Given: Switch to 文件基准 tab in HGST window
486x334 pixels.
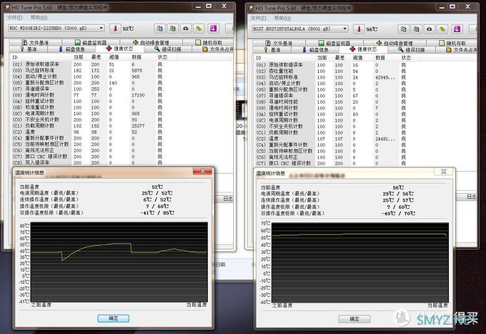Looking at the screenshot, I should coord(279,43).
